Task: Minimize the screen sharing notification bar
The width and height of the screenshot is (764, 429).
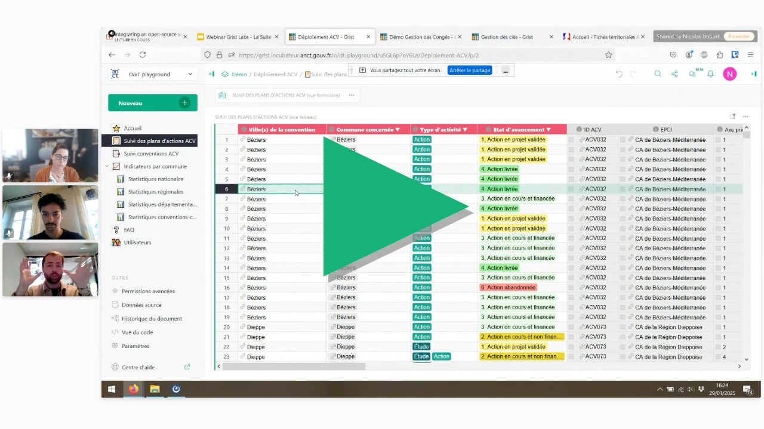Action: (505, 71)
